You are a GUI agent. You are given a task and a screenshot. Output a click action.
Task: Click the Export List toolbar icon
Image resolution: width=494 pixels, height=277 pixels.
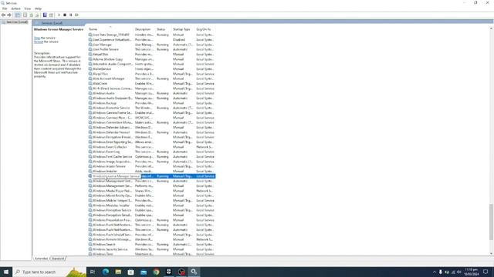[37, 15]
